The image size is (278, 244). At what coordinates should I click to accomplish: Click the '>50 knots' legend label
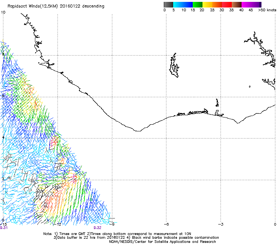pos(267,10)
